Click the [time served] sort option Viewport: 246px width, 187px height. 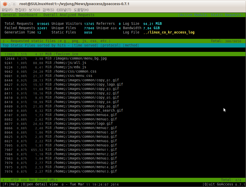point(85,45)
